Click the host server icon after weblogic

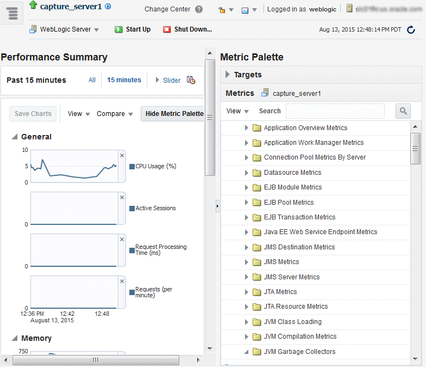(x=349, y=9)
